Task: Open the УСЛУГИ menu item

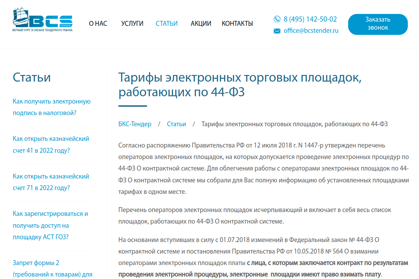Action: (132, 24)
